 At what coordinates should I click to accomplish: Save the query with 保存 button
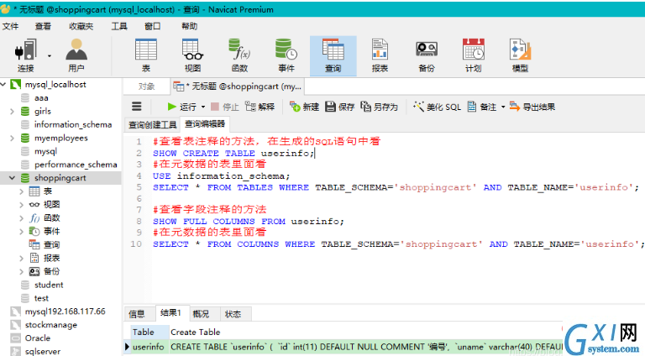(x=340, y=107)
